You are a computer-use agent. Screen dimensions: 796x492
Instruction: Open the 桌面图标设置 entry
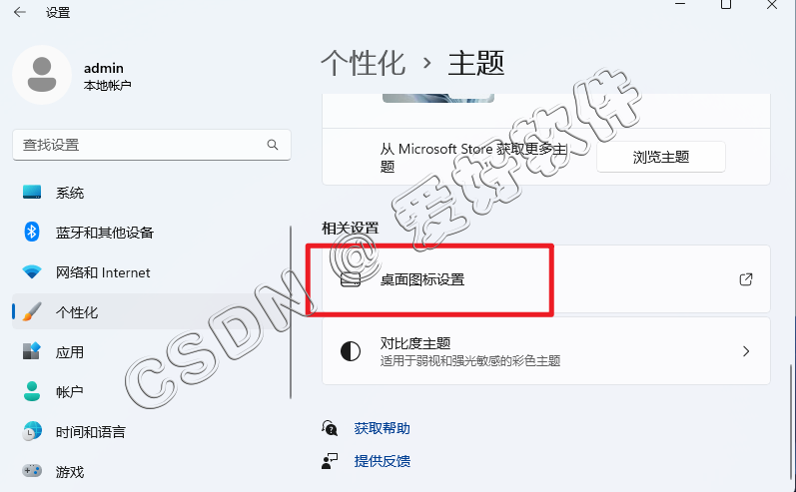pyautogui.click(x=546, y=279)
